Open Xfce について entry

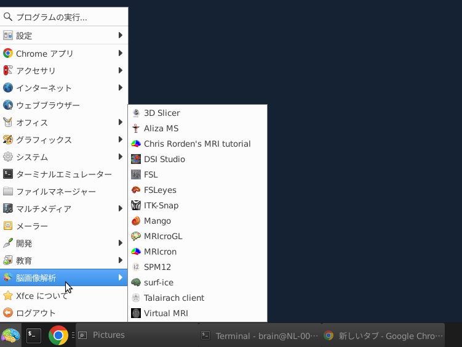pyautogui.click(x=64, y=296)
